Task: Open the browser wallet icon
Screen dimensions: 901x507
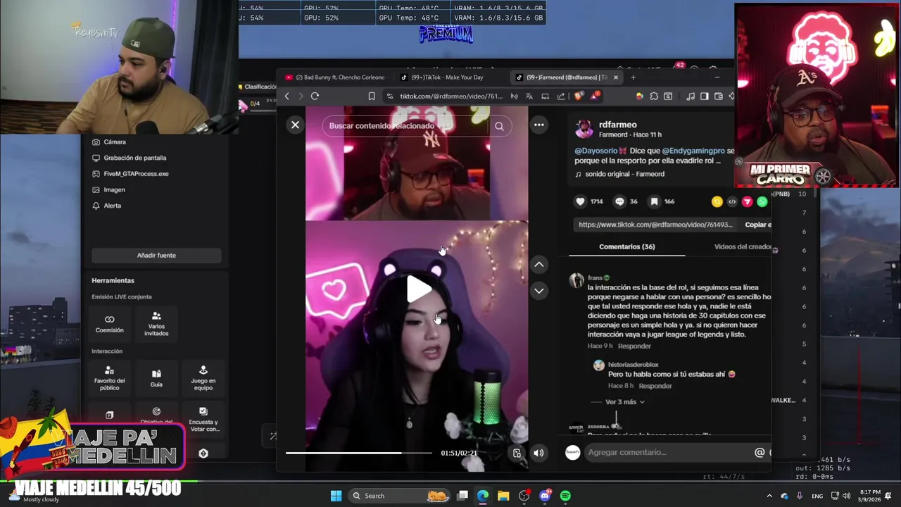Action: pos(719,96)
